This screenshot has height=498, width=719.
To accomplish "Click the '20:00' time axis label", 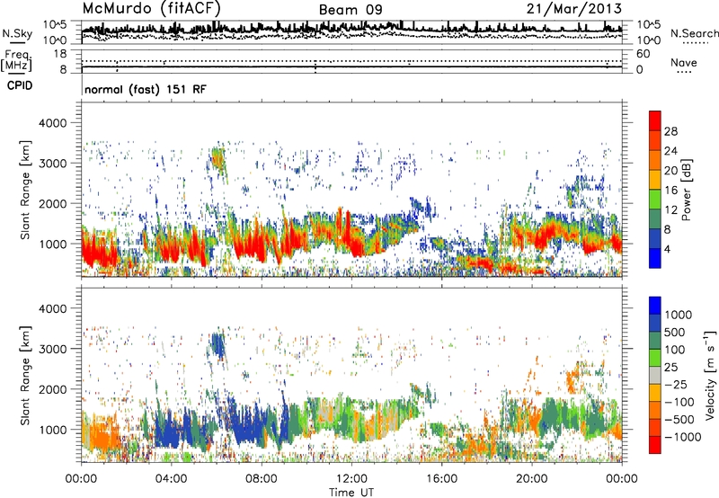I will point(531,479).
